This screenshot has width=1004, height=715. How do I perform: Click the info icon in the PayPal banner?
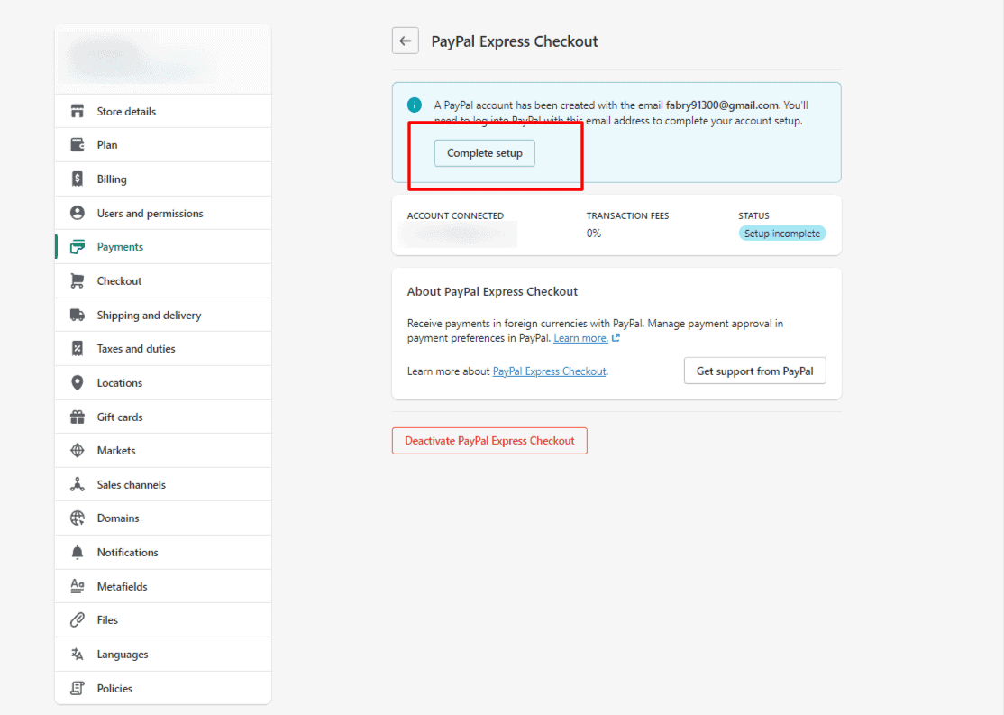[x=414, y=104]
